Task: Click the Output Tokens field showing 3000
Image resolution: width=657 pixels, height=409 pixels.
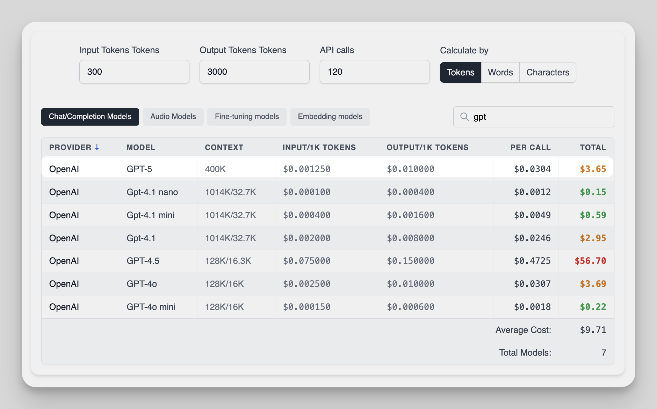Action: pos(254,72)
